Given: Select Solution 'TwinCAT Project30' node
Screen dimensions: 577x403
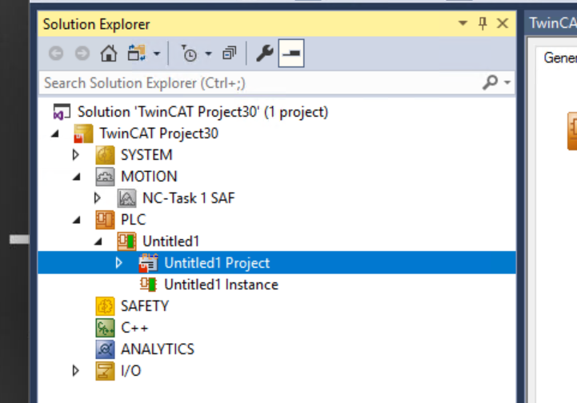Looking at the screenshot, I should coord(202,112).
